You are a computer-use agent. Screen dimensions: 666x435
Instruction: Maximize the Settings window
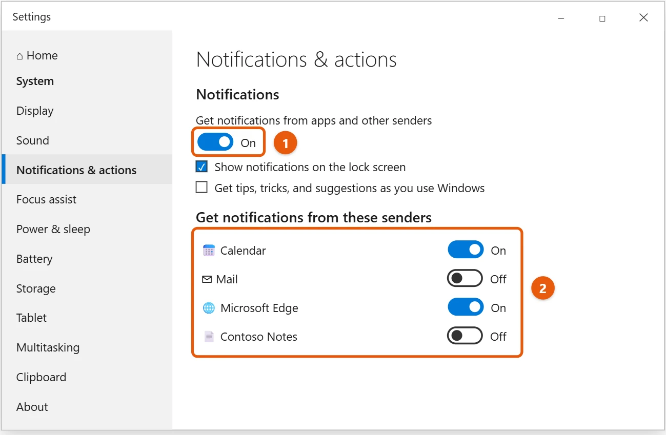coord(602,17)
